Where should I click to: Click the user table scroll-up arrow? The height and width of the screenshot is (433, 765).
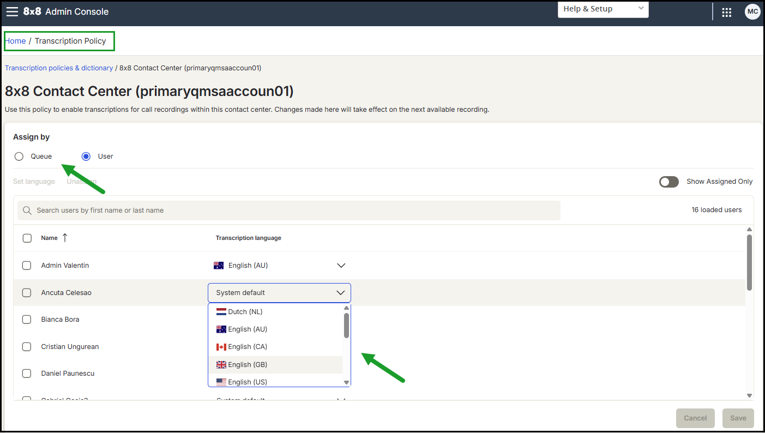[749, 230]
